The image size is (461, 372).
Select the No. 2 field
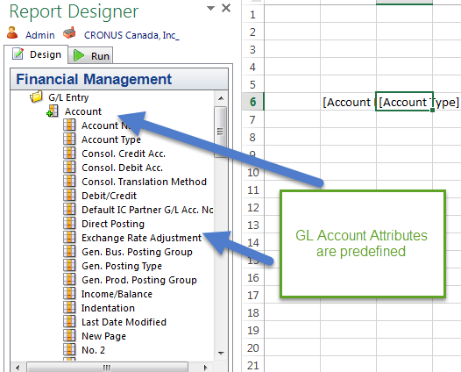(93, 350)
